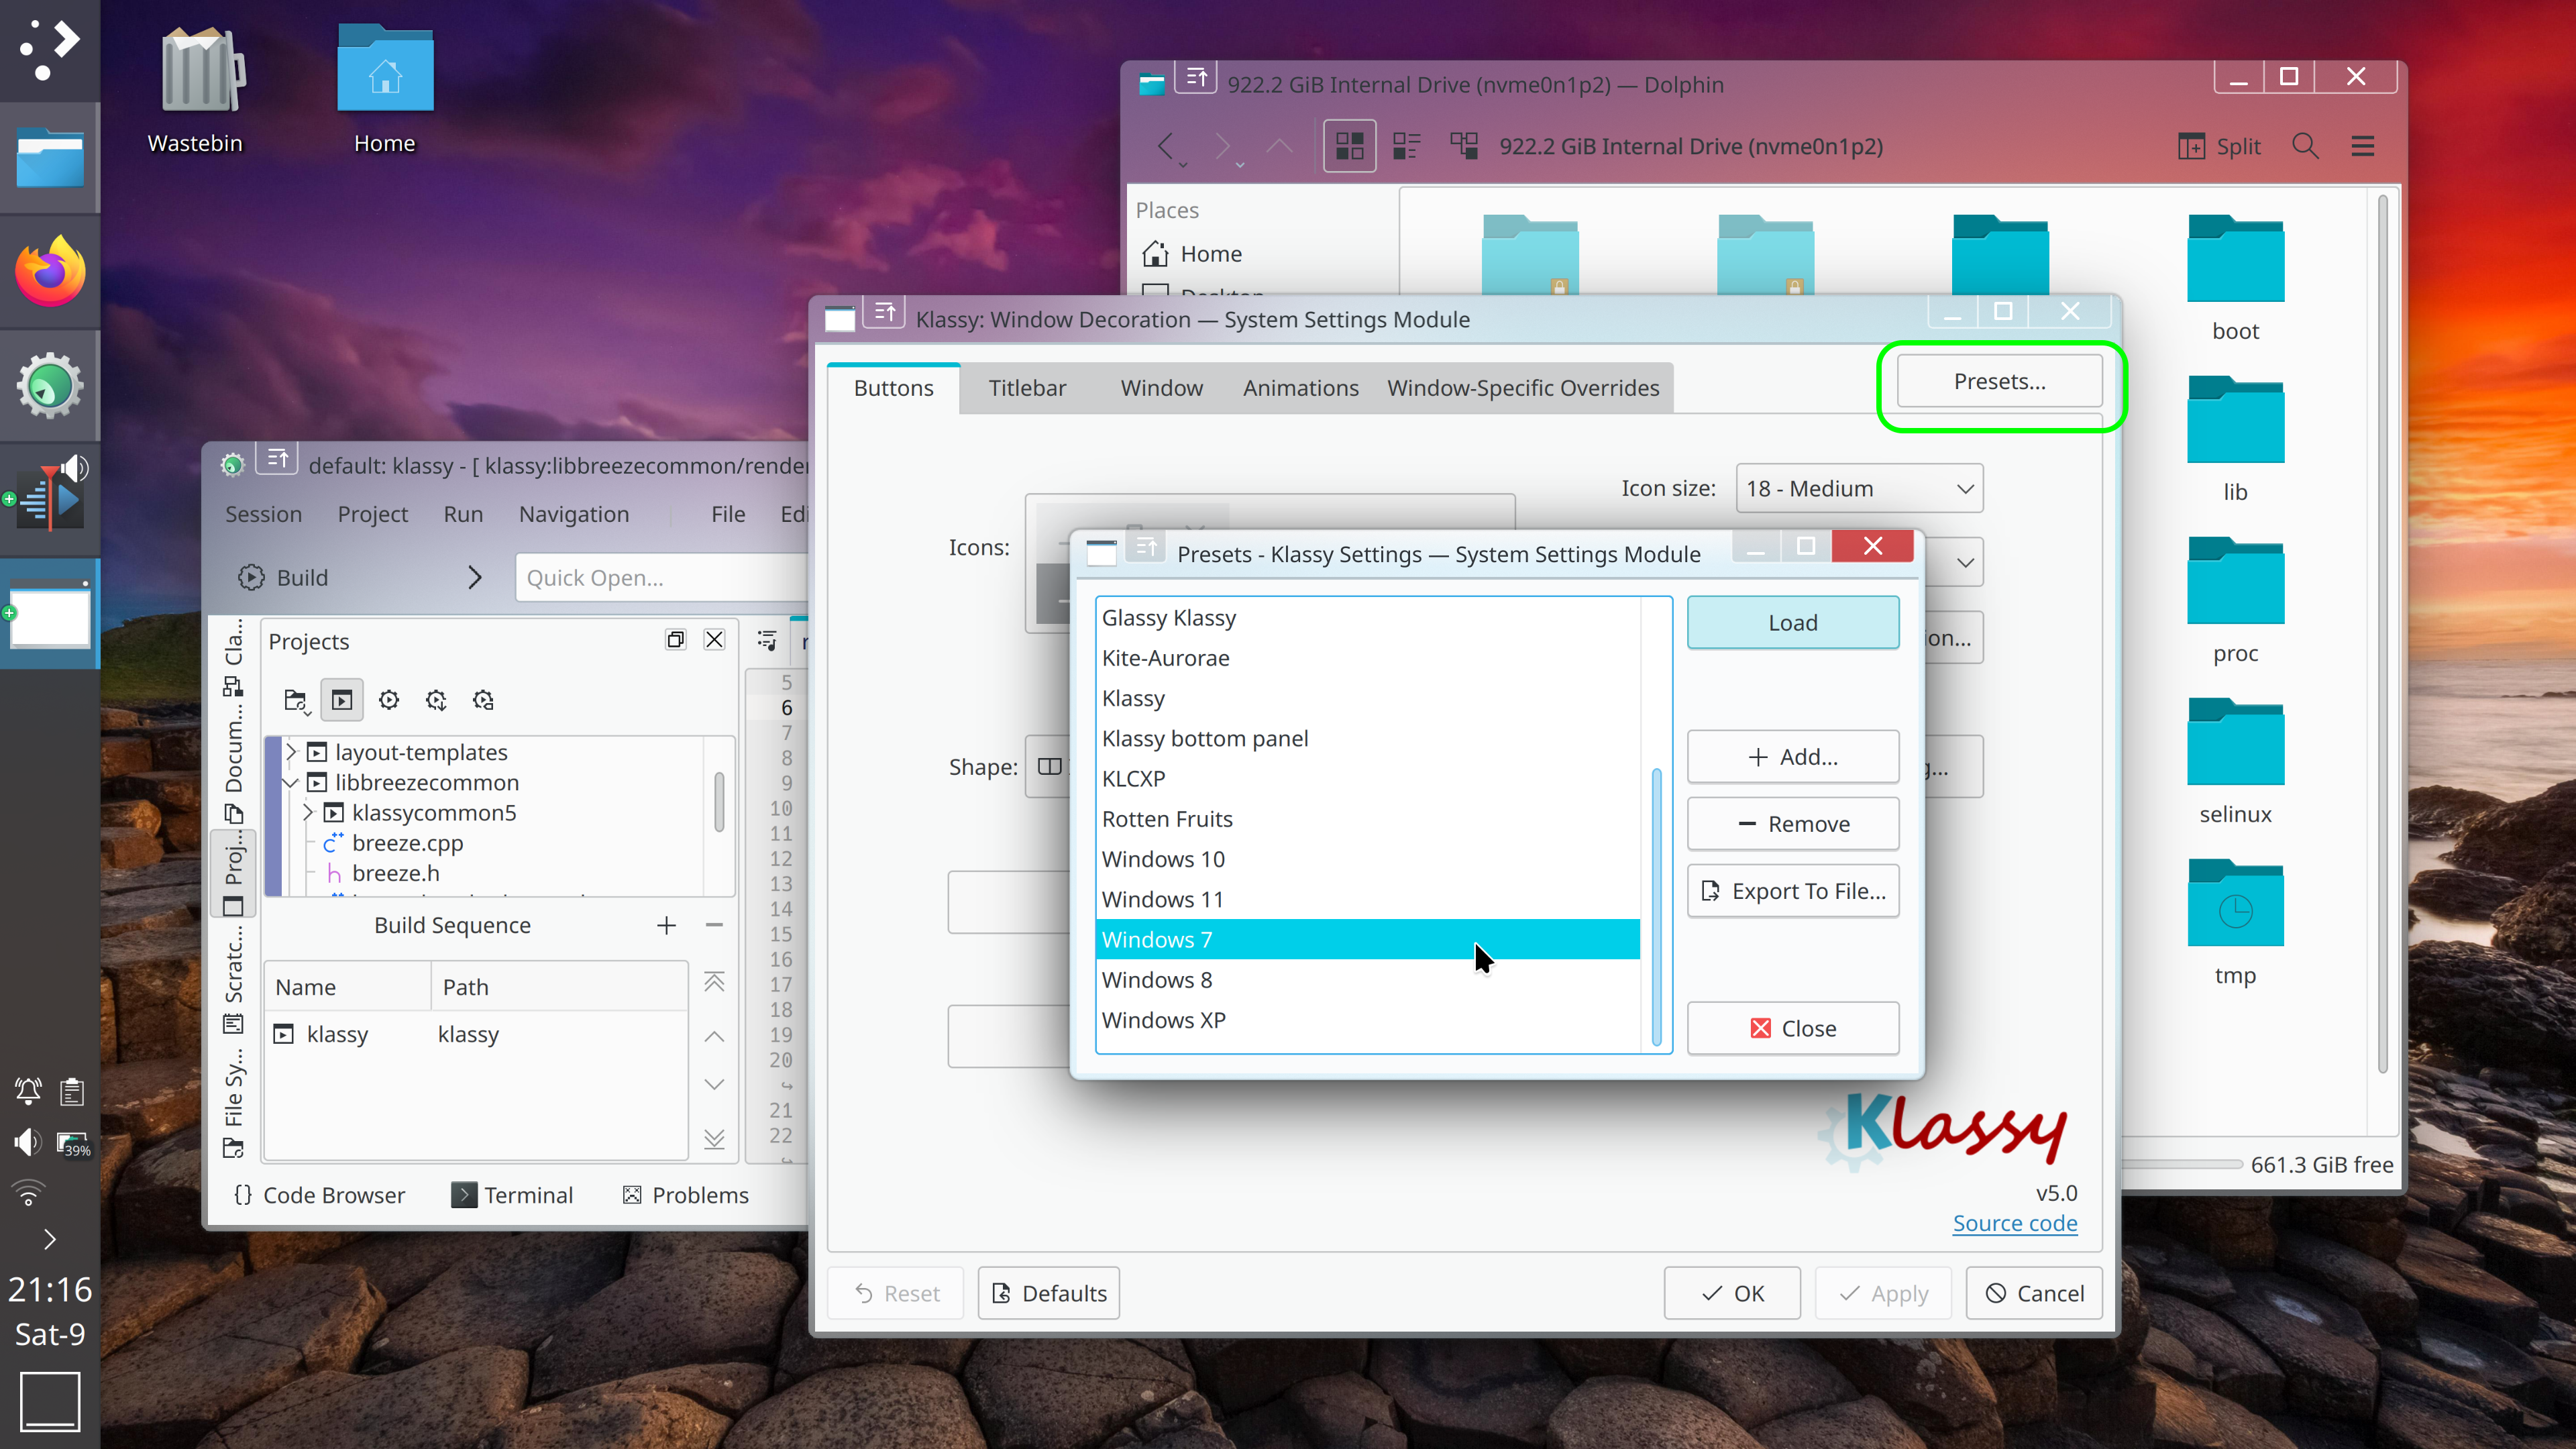The width and height of the screenshot is (2576, 1449).
Task: Remove item from Build Sequence
Action: 714,925
